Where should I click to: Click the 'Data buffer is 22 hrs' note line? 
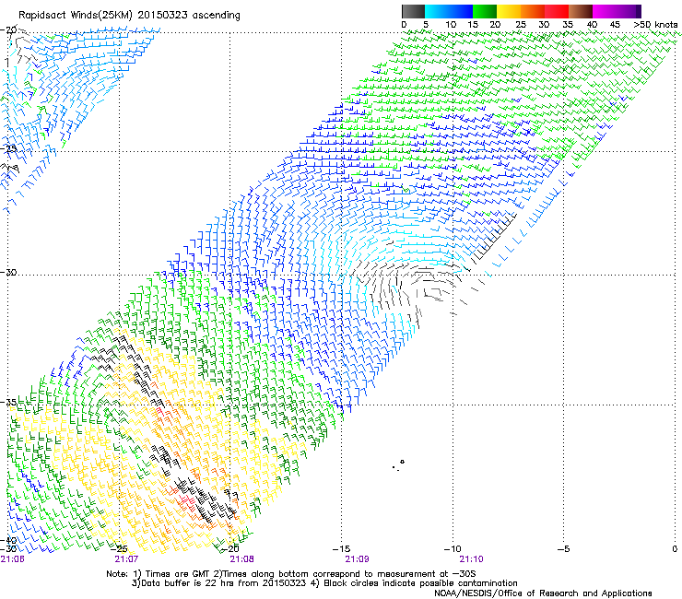[x=324, y=583]
